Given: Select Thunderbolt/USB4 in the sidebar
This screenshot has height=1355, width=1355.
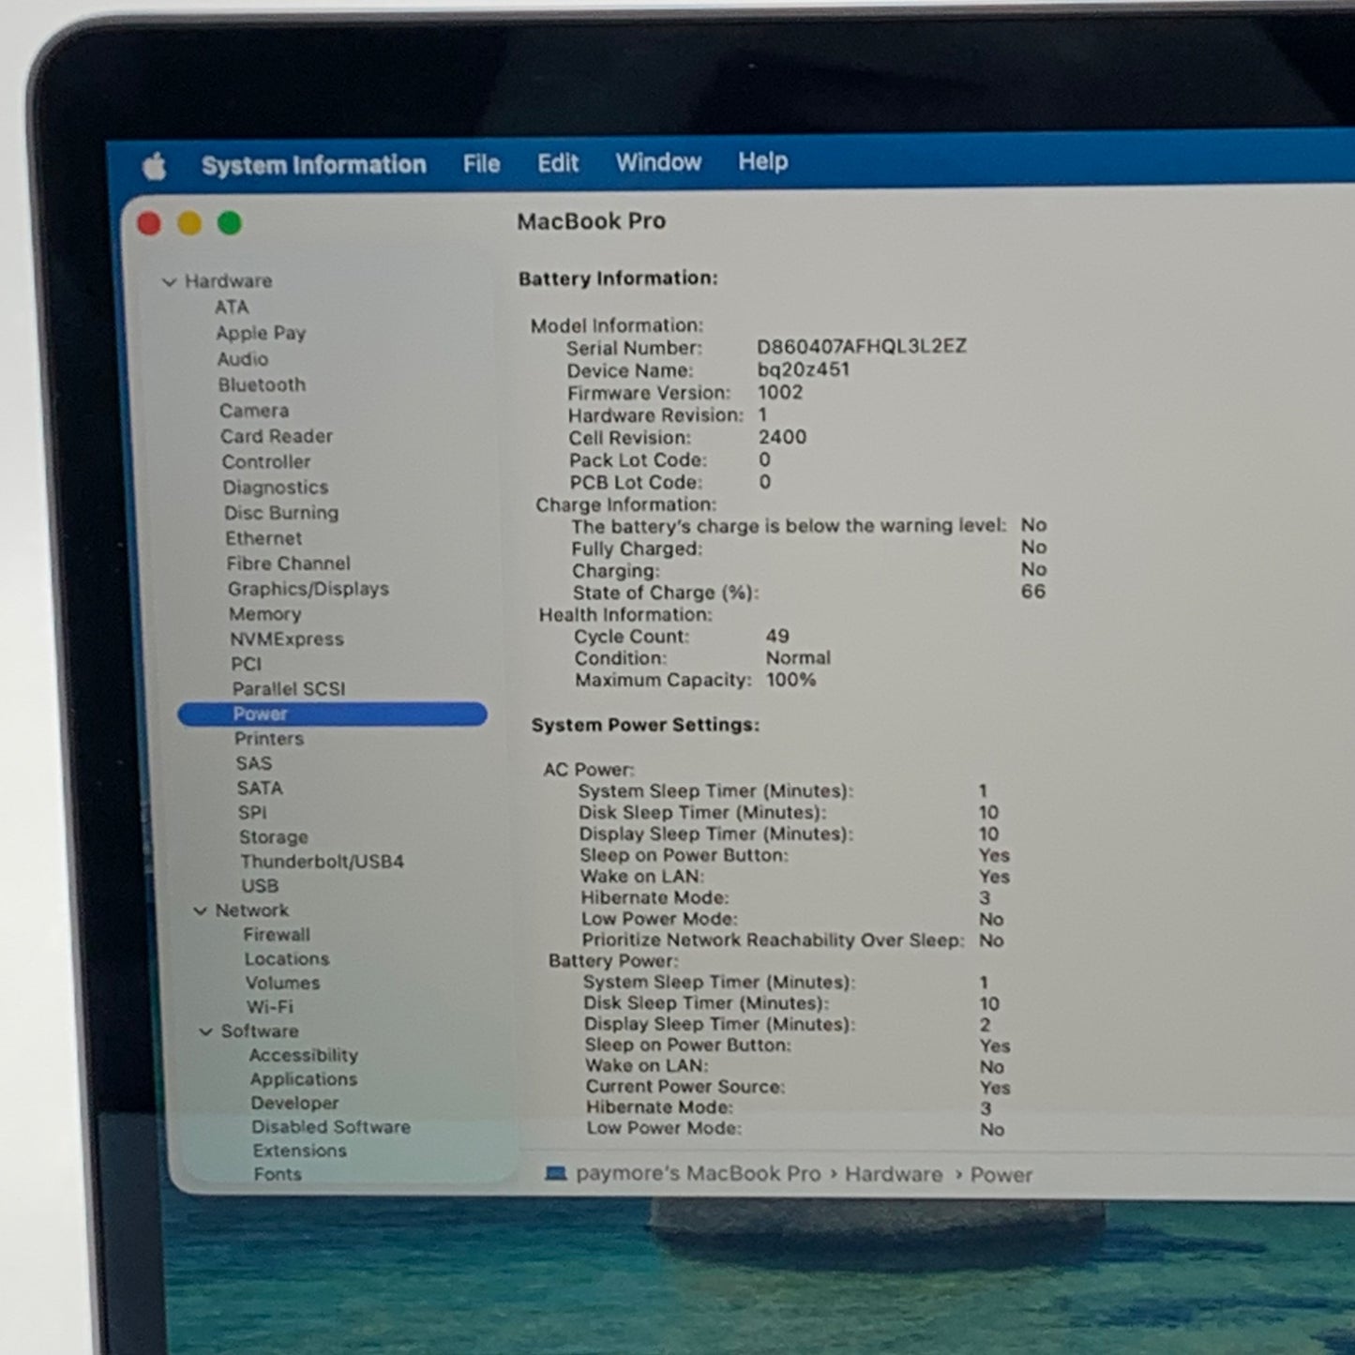Looking at the screenshot, I should (x=322, y=862).
